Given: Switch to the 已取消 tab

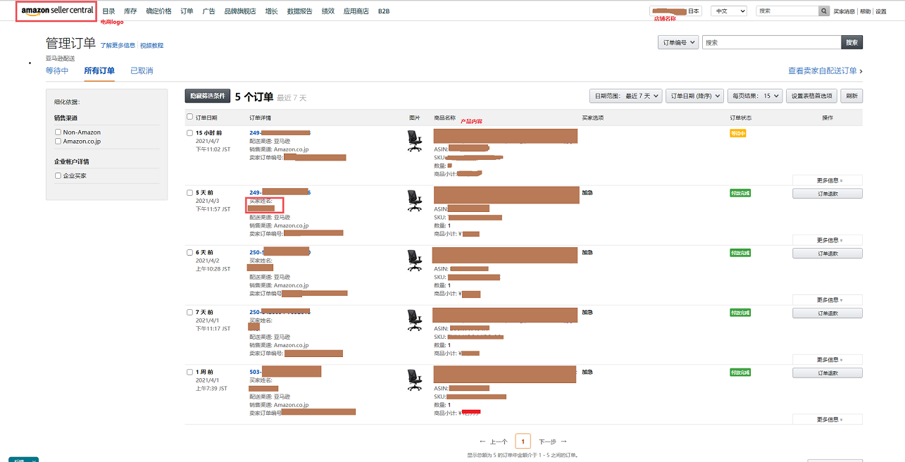Looking at the screenshot, I should (x=142, y=71).
